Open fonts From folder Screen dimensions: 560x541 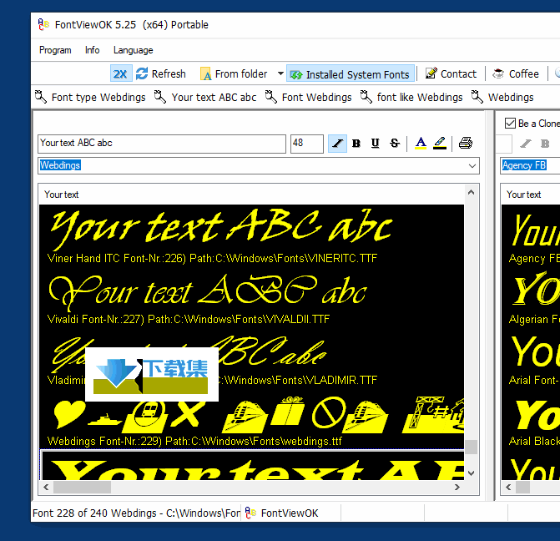pos(234,73)
